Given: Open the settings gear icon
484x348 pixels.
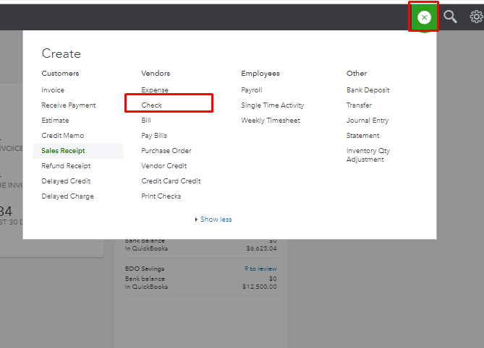Looking at the screenshot, I should coord(476,17).
